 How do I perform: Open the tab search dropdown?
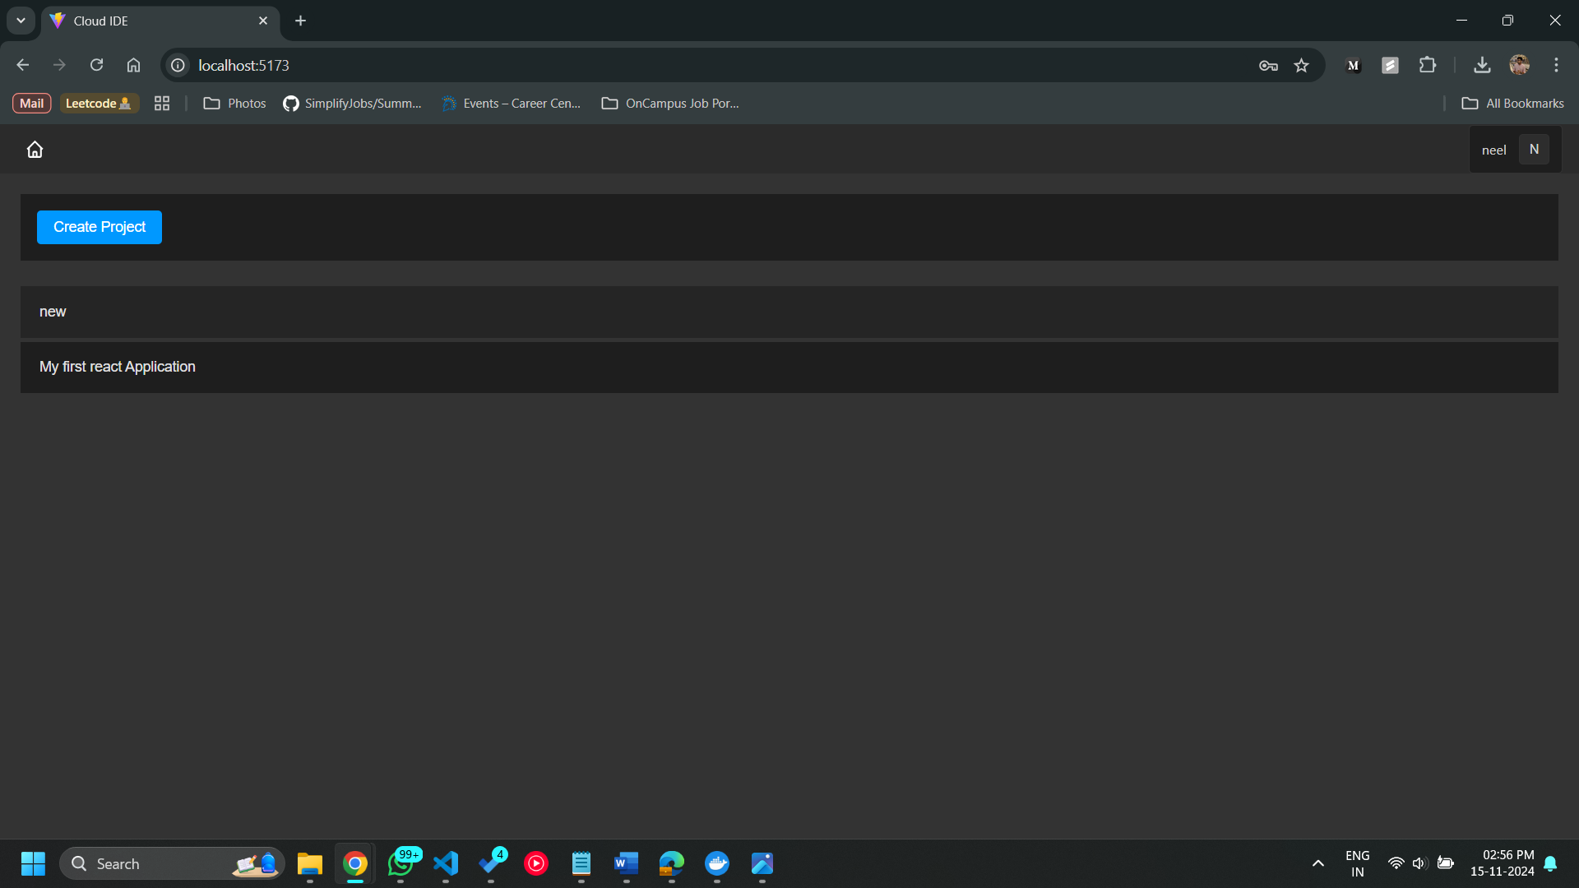[21, 21]
